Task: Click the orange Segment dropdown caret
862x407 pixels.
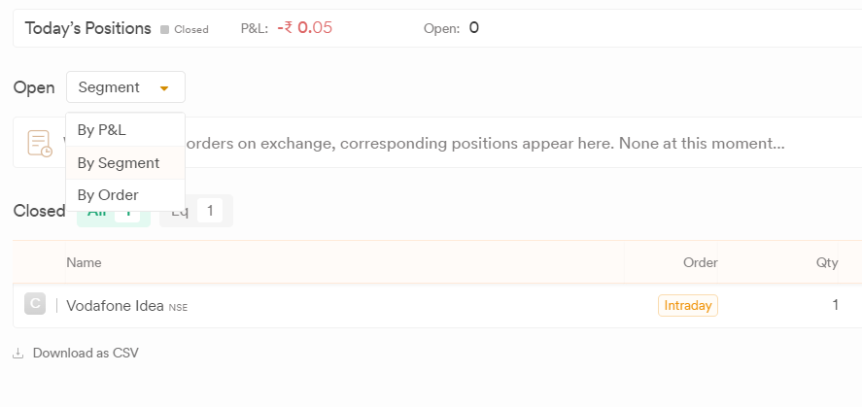Action: tap(164, 87)
